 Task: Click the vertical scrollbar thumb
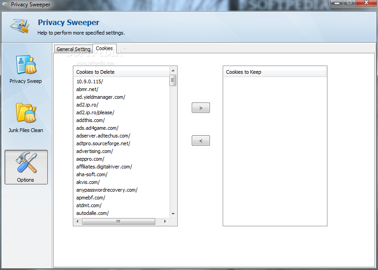(x=173, y=80)
